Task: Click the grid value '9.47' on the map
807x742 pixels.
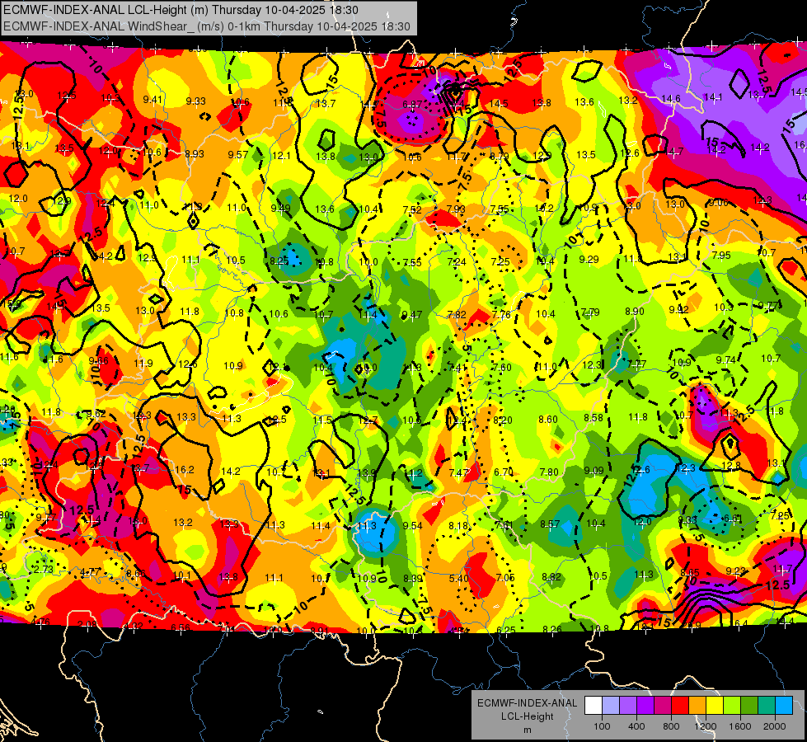Action: (411, 315)
